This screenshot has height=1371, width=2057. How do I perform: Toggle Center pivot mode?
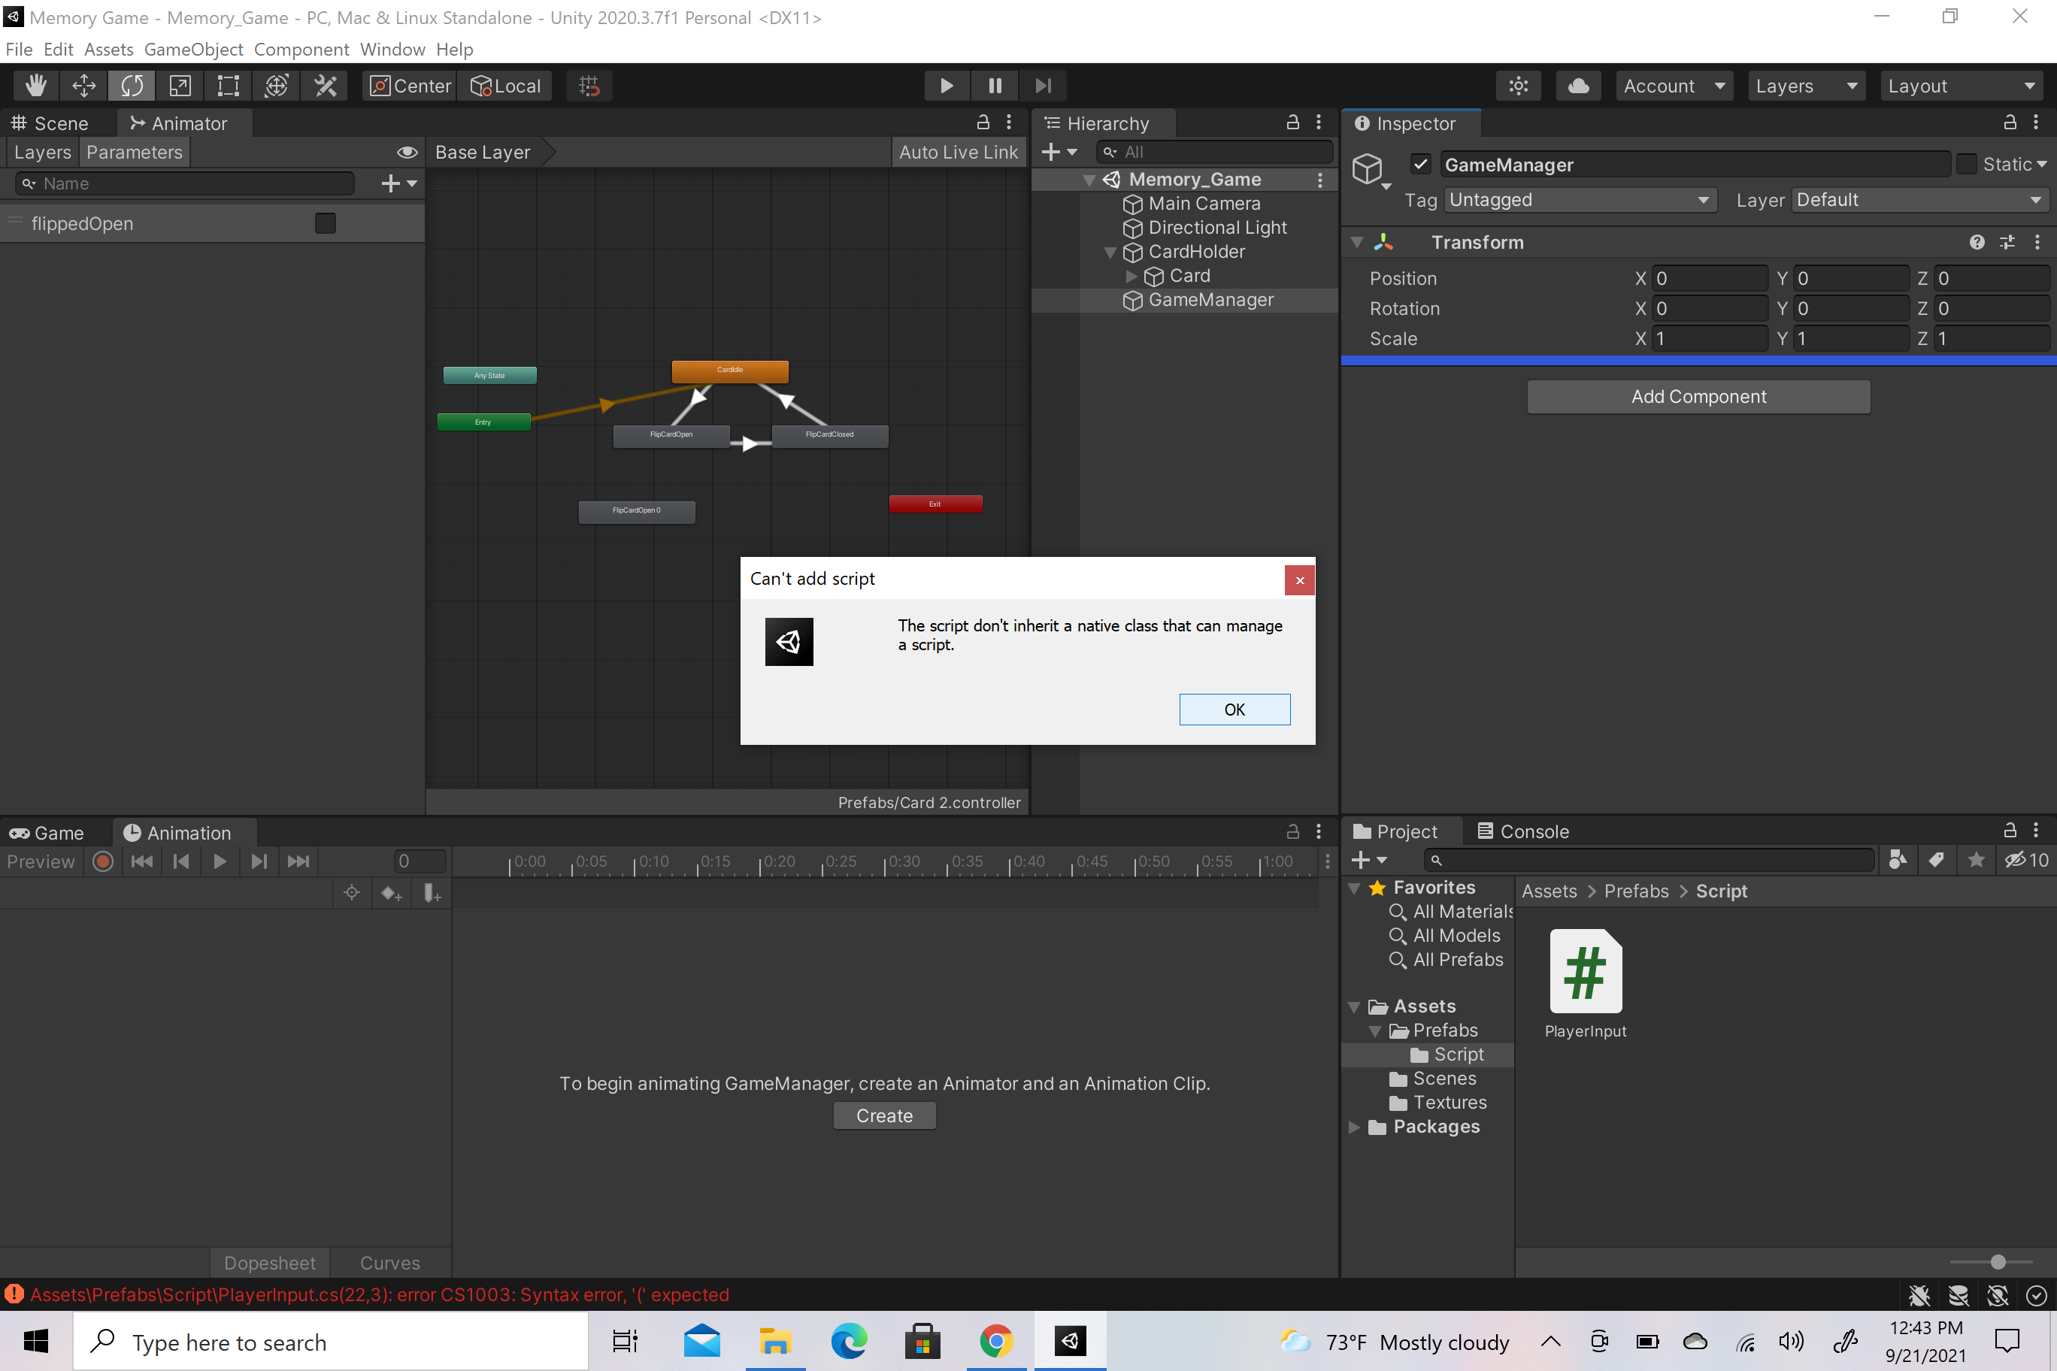coord(410,86)
